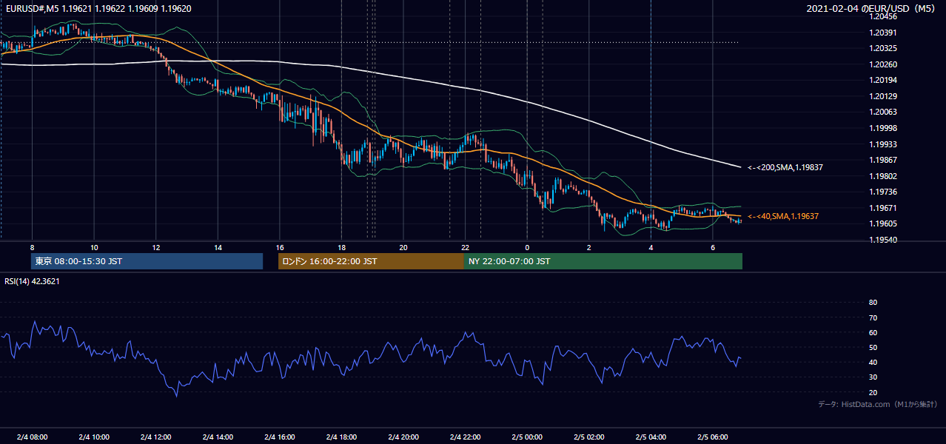The height and width of the screenshot is (444, 946).
Task: Click the 2/5 06:00 time label
Action: pos(713,437)
